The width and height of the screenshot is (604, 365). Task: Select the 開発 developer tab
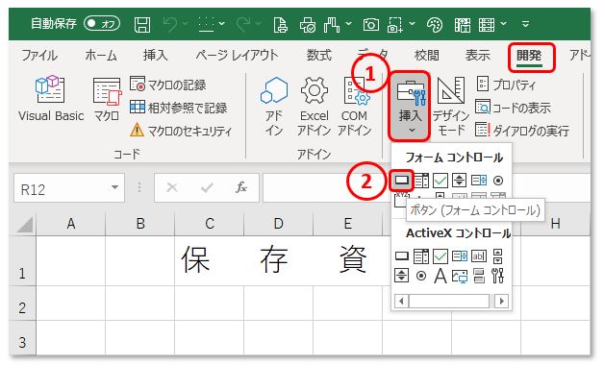pyautogui.click(x=529, y=56)
